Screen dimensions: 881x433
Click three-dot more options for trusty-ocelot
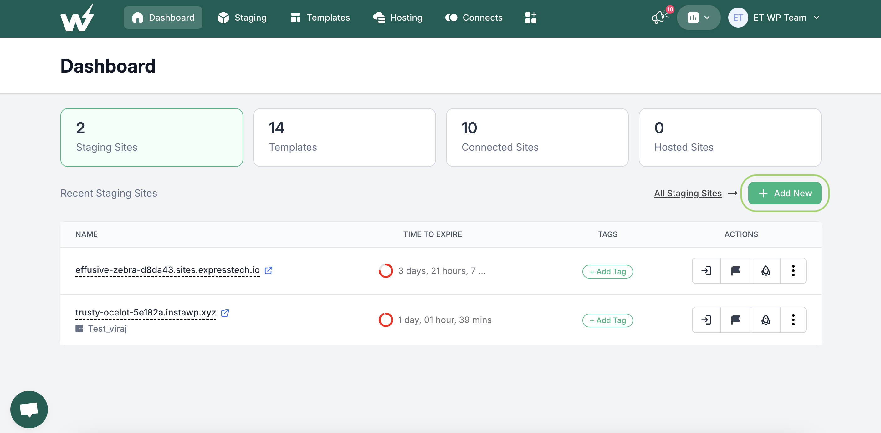793,320
